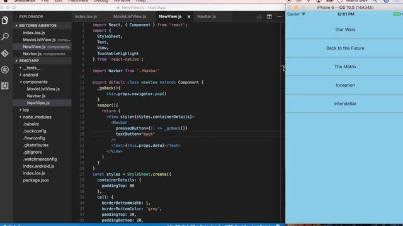Image resolution: width=403 pixels, height=226 pixels.
Task: Open index.ios.js in the project root
Action: [x=34, y=173]
